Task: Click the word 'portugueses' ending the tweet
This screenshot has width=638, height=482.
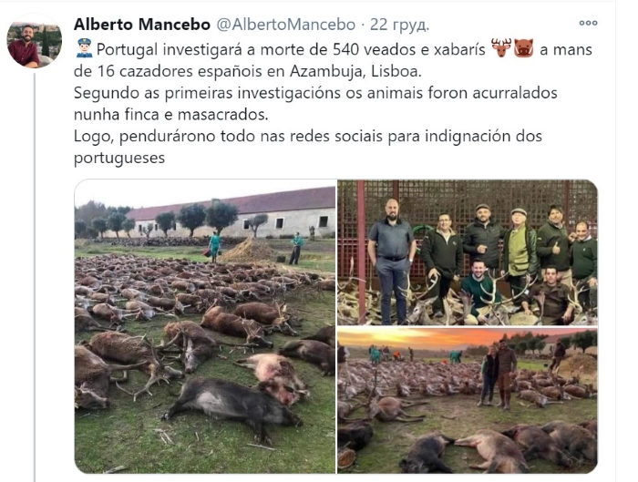Action: point(119,158)
